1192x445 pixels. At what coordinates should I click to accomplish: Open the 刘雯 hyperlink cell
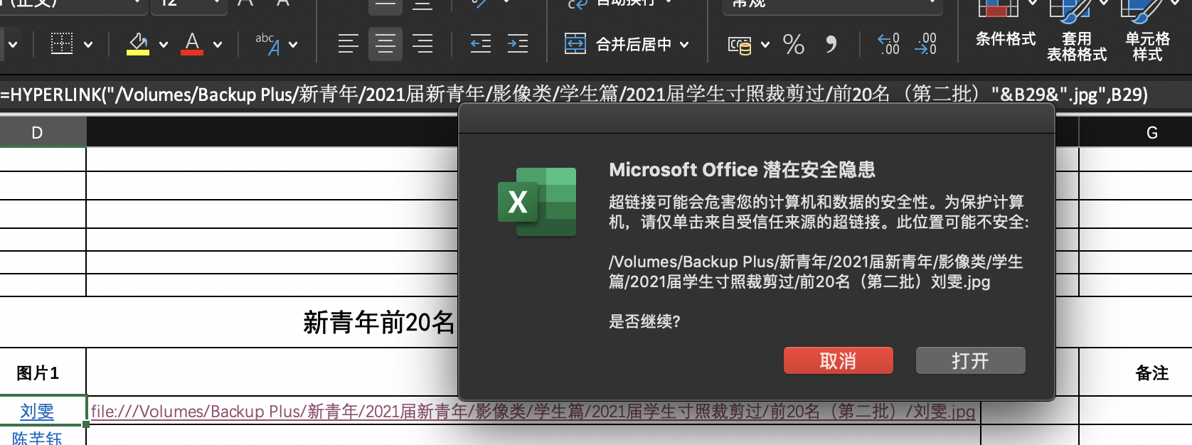tap(37, 411)
